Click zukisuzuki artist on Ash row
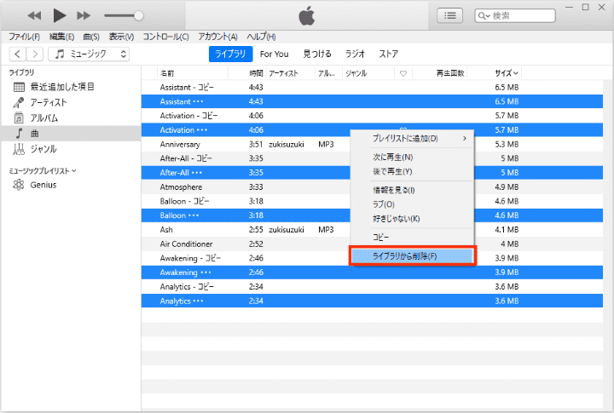614x413 pixels. 287,230
